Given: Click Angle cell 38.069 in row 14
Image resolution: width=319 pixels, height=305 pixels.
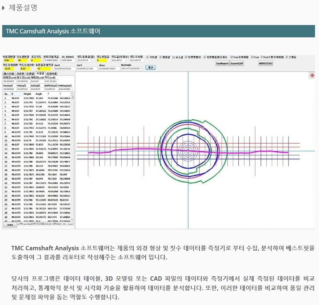Looking at the screenshot, I should pos(40,153).
